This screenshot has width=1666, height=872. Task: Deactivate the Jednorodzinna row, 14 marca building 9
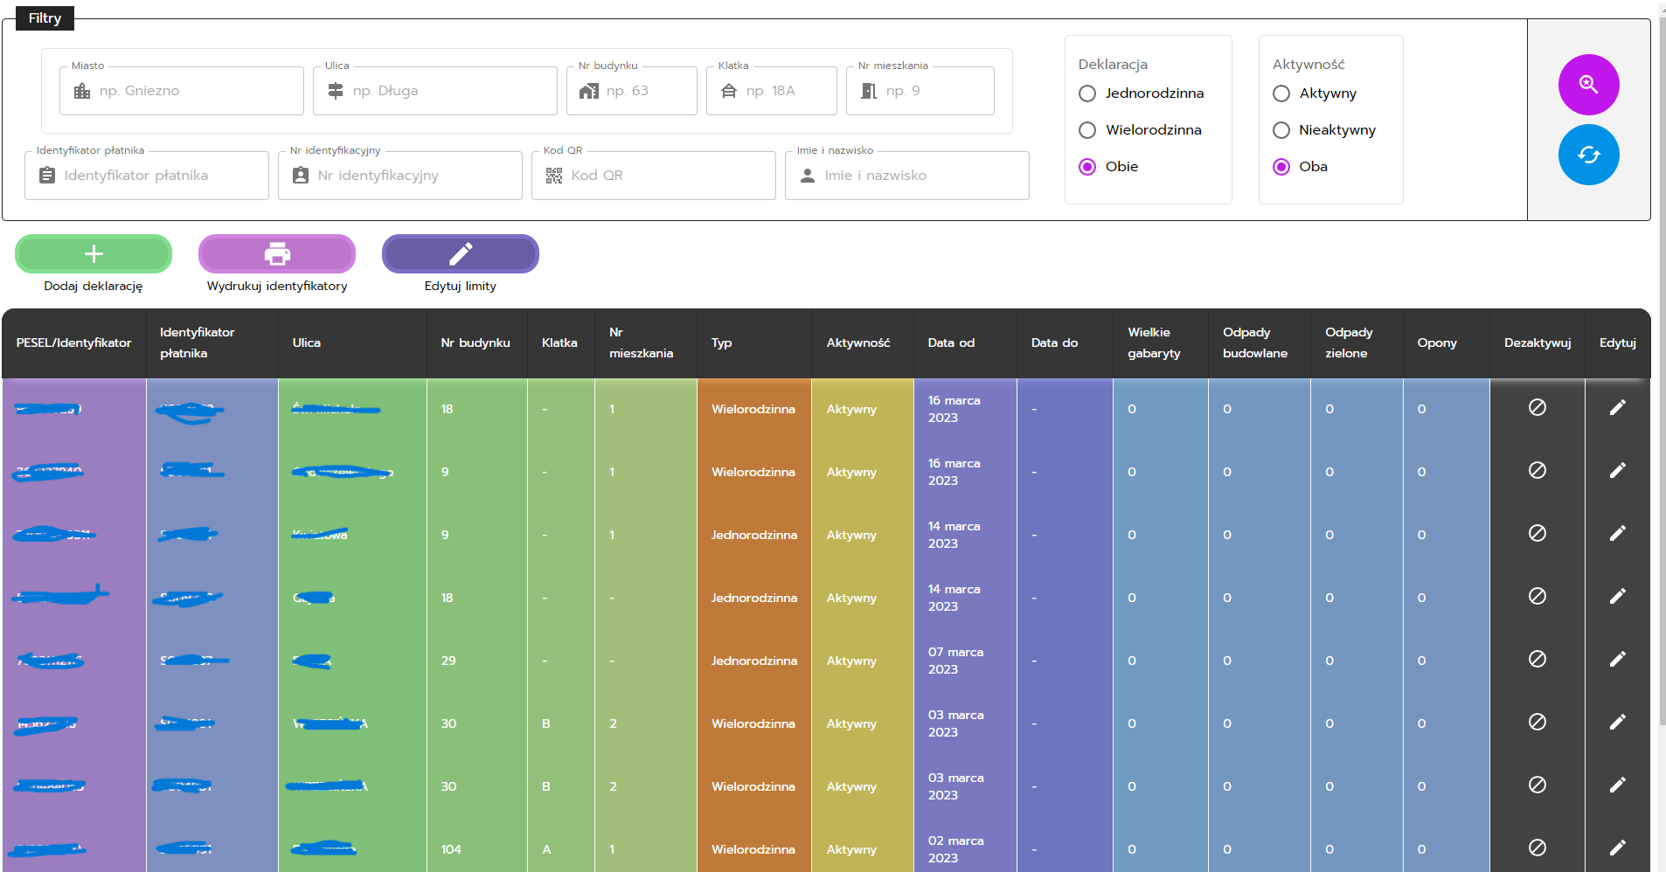click(1538, 533)
